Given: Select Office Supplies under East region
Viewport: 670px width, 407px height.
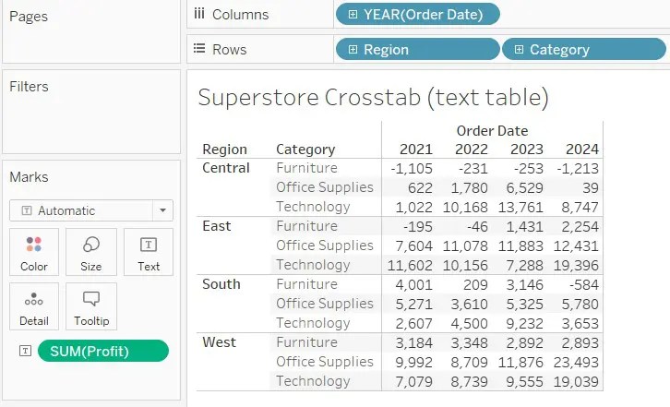Looking at the screenshot, I should (x=325, y=245).
